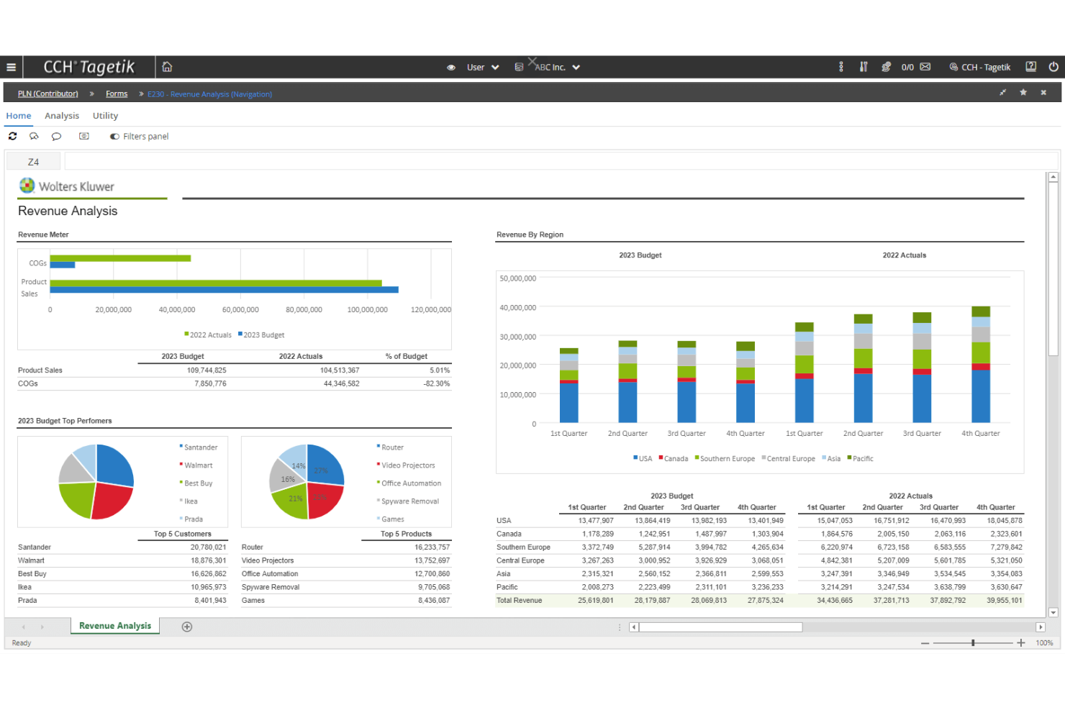Screen dimensions: 1065x710
Task: Click the power/logout icon
Action: click(1053, 66)
